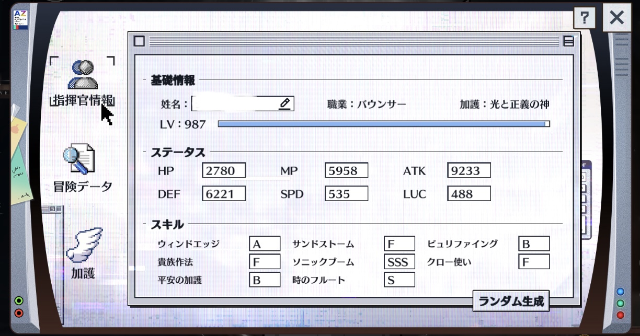Image resolution: width=640 pixels, height=336 pixels.
Task: Click the AZ logo icon in top-left corner
Action: (20, 19)
